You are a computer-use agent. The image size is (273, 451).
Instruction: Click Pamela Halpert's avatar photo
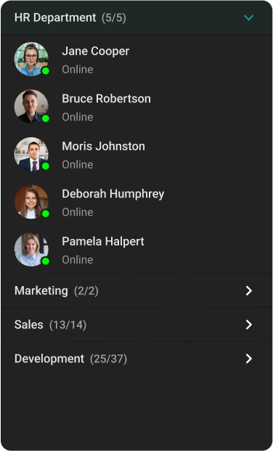[x=31, y=249]
